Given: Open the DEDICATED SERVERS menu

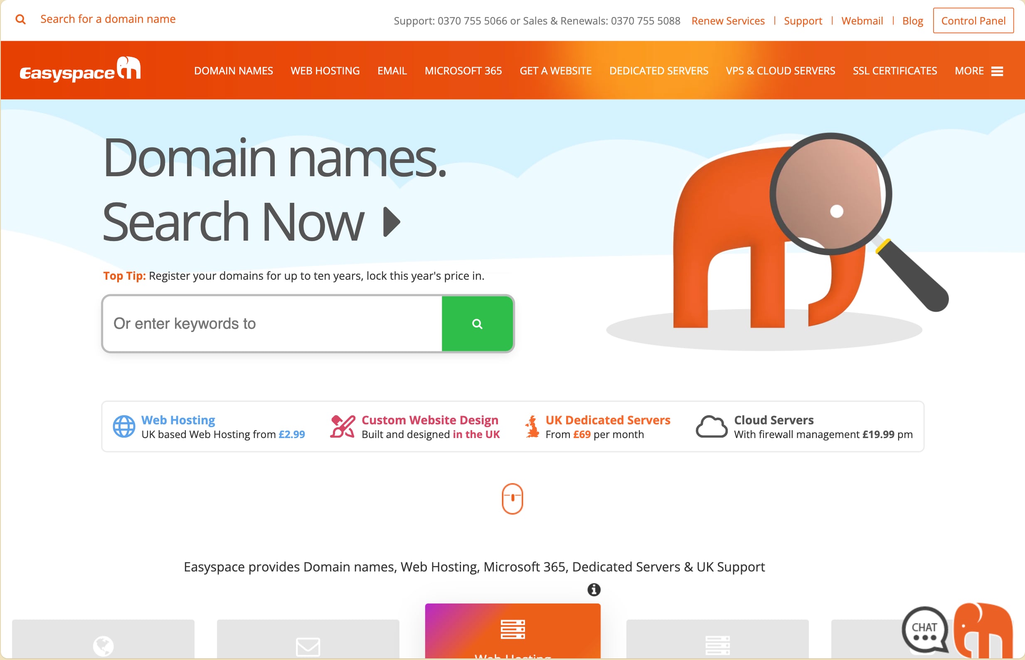Looking at the screenshot, I should 659,71.
